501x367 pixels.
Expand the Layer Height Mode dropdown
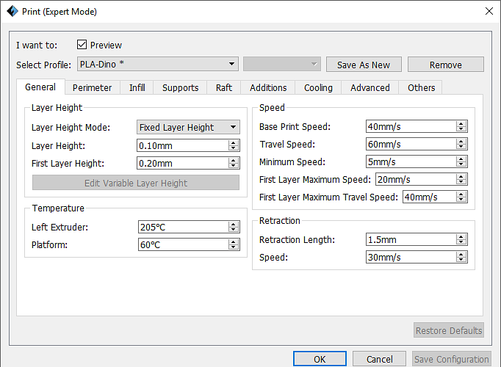(x=188, y=127)
